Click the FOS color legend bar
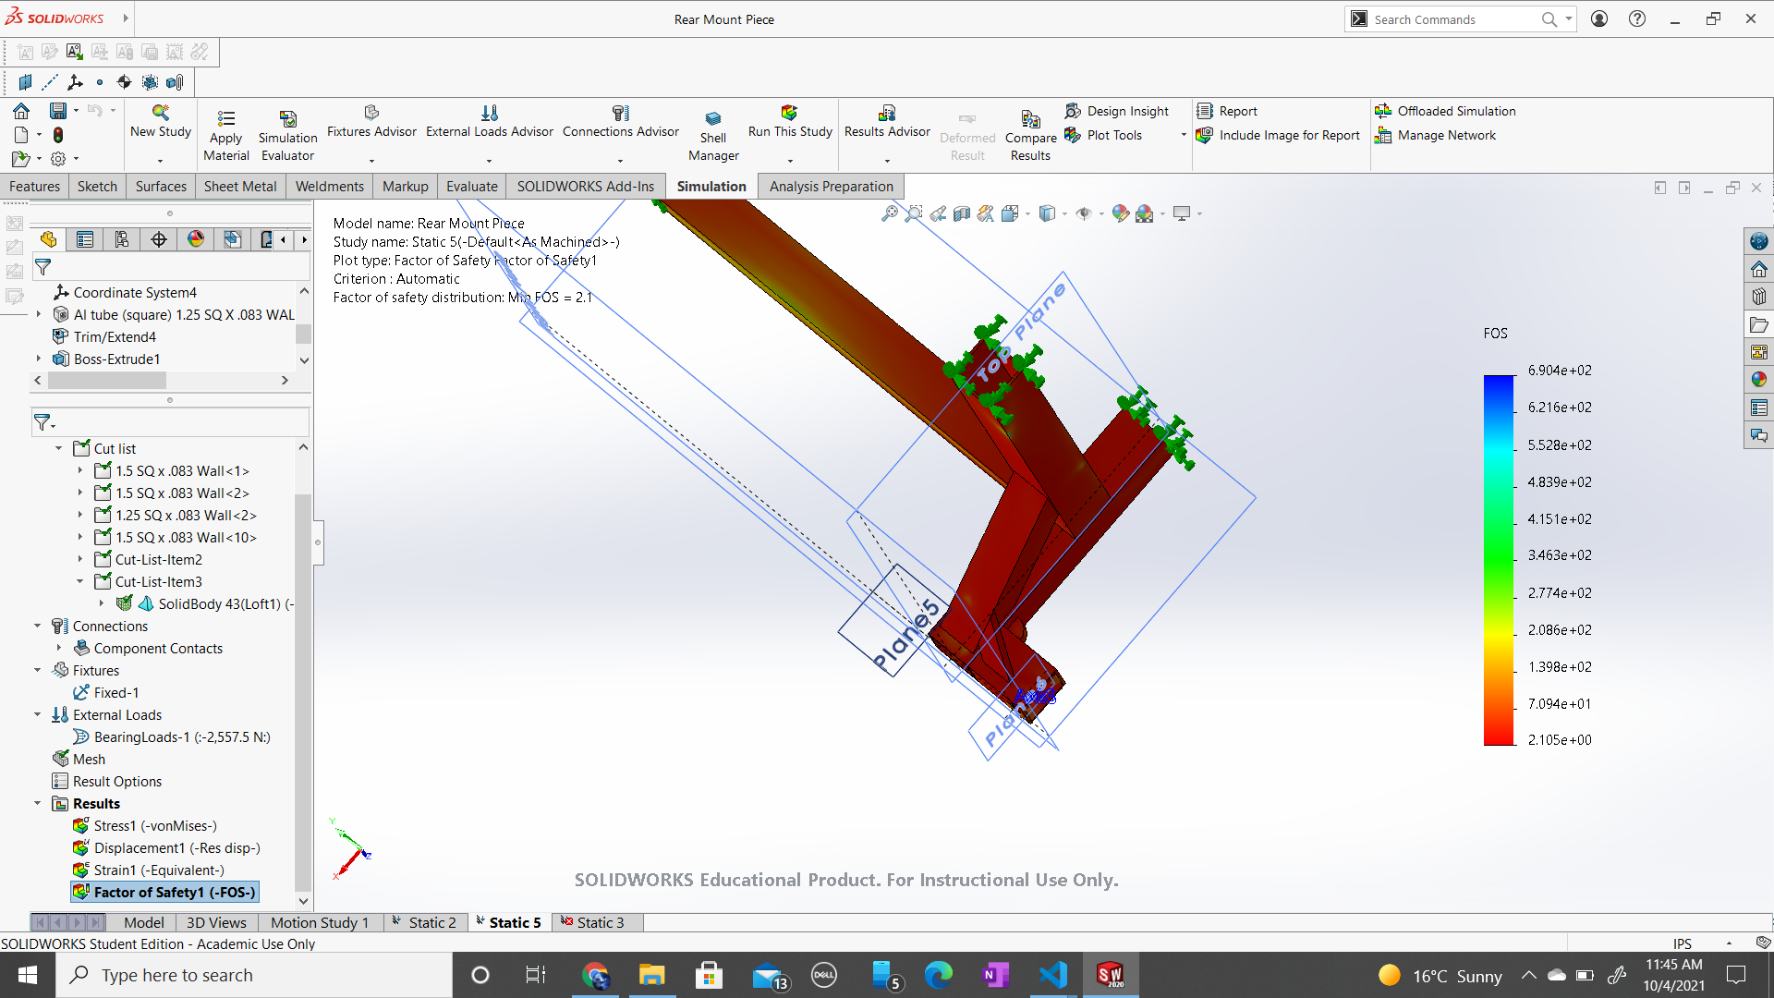 (1499, 559)
